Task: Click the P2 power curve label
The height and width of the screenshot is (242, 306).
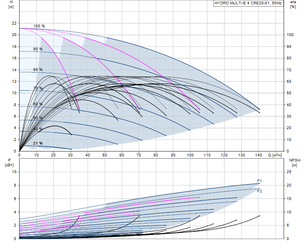Action: tap(259, 191)
